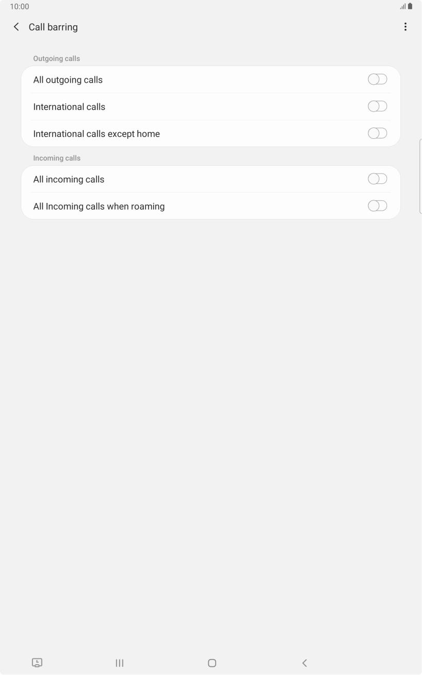Image resolution: width=422 pixels, height=675 pixels.
Task: Tap the signal strength icon in status bar
Action: click(x=403, y=6)
